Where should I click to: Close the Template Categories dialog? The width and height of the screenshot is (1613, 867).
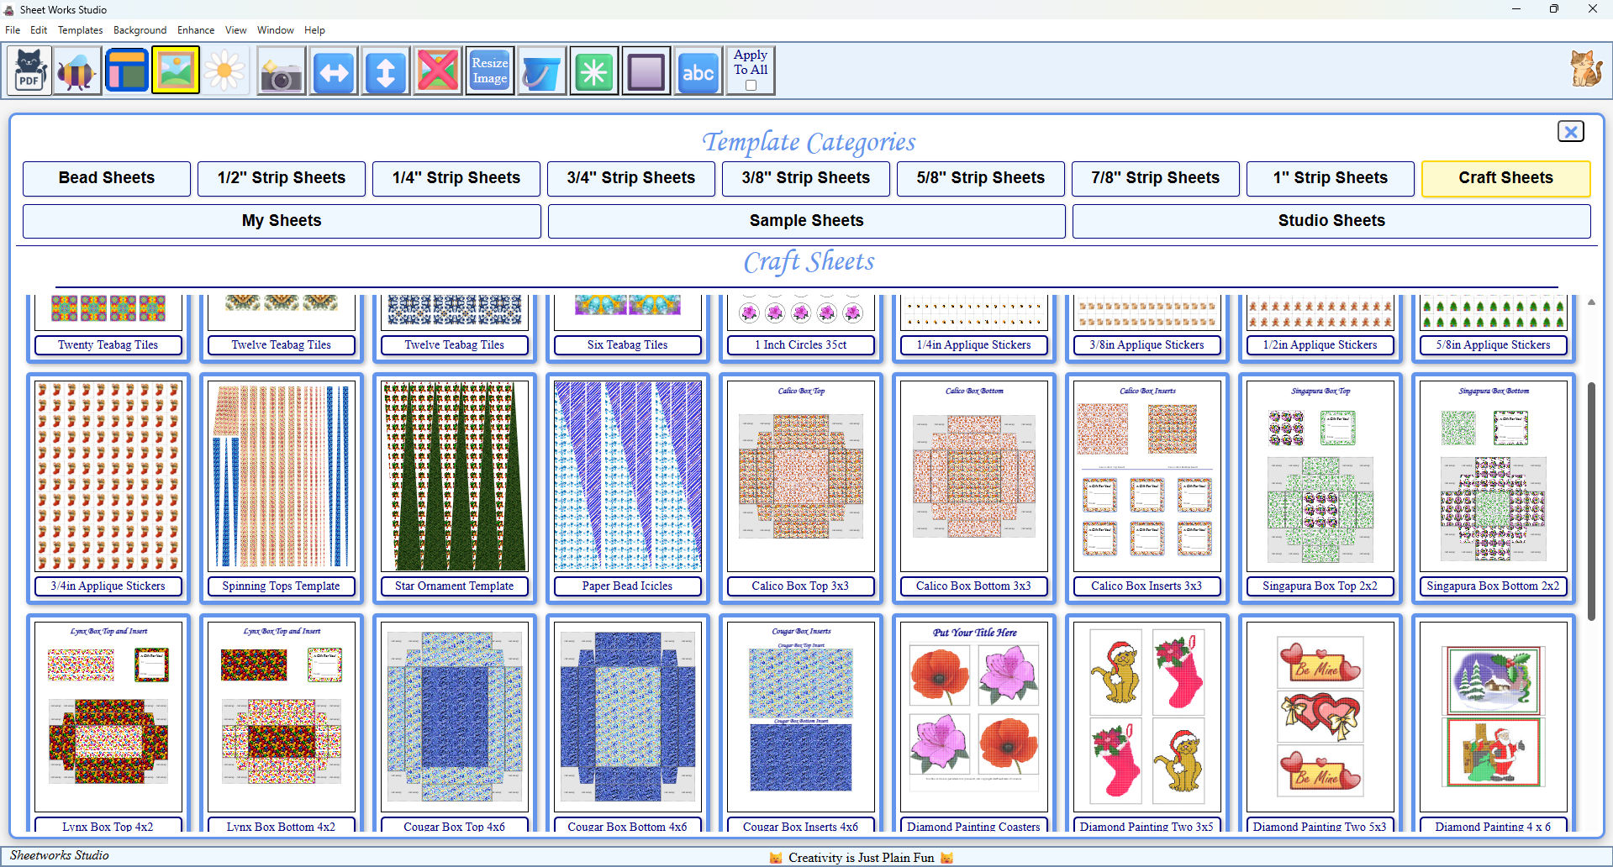point(1570,131)
